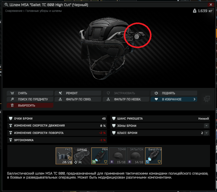Screen dimensions: 217x192
Task: Expand the В ИЗБРАННОЕ chevron arrow
Action: pos(194,99)
